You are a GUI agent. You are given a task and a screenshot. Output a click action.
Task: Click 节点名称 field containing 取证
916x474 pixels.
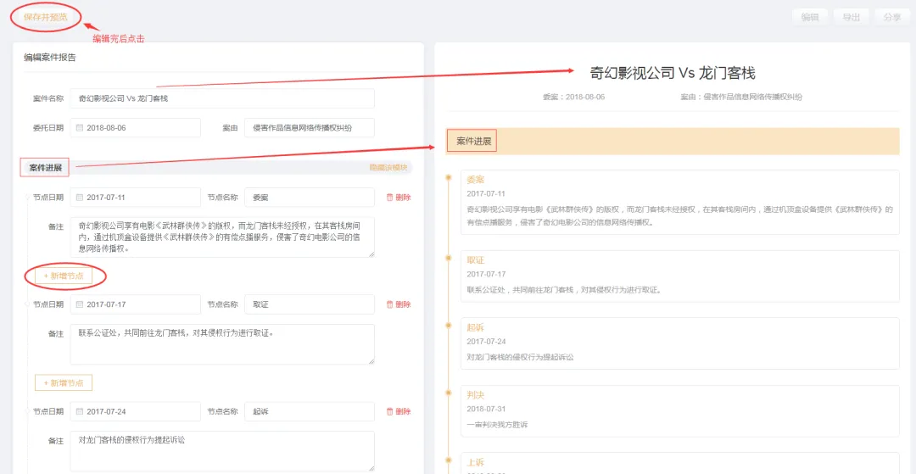point(309,304)
